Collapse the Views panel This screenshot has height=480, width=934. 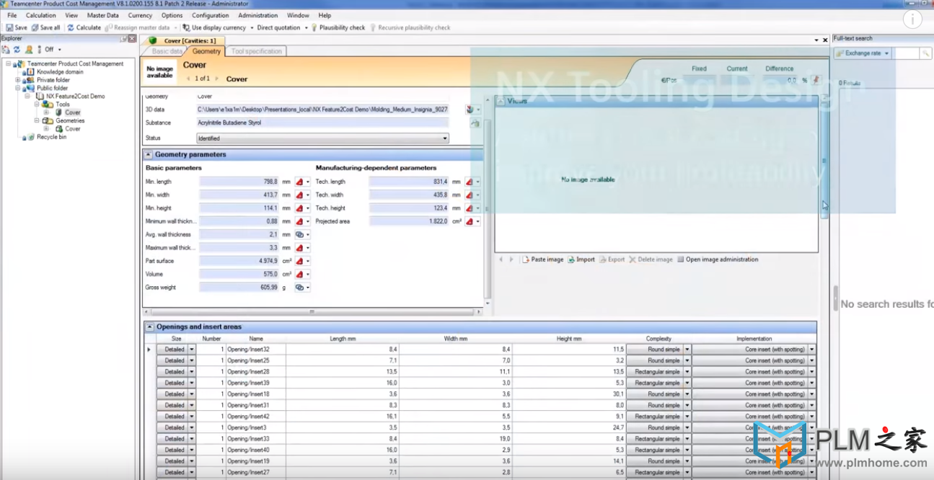point(501,101)
